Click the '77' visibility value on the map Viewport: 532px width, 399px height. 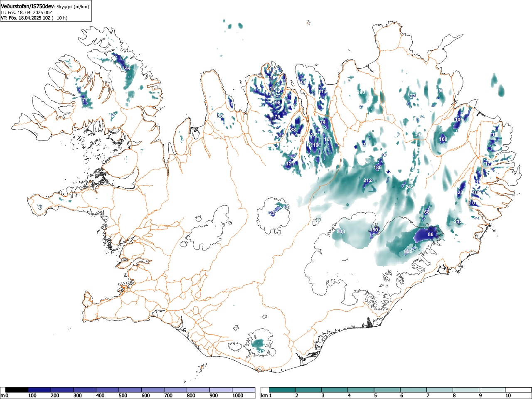85,100
